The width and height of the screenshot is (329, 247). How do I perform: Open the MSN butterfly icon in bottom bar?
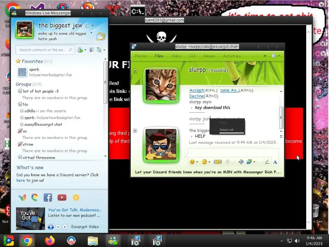point(22,197)
